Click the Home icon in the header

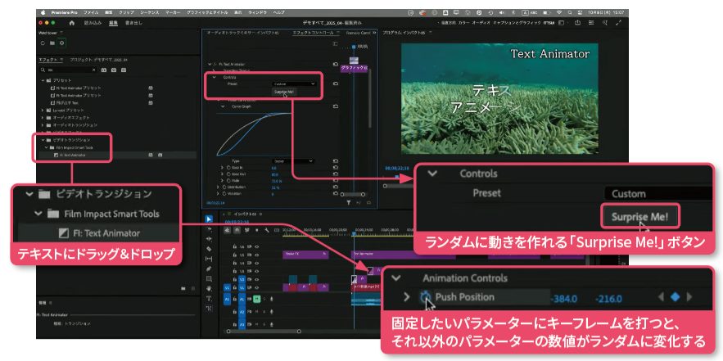tap(71, 23)
